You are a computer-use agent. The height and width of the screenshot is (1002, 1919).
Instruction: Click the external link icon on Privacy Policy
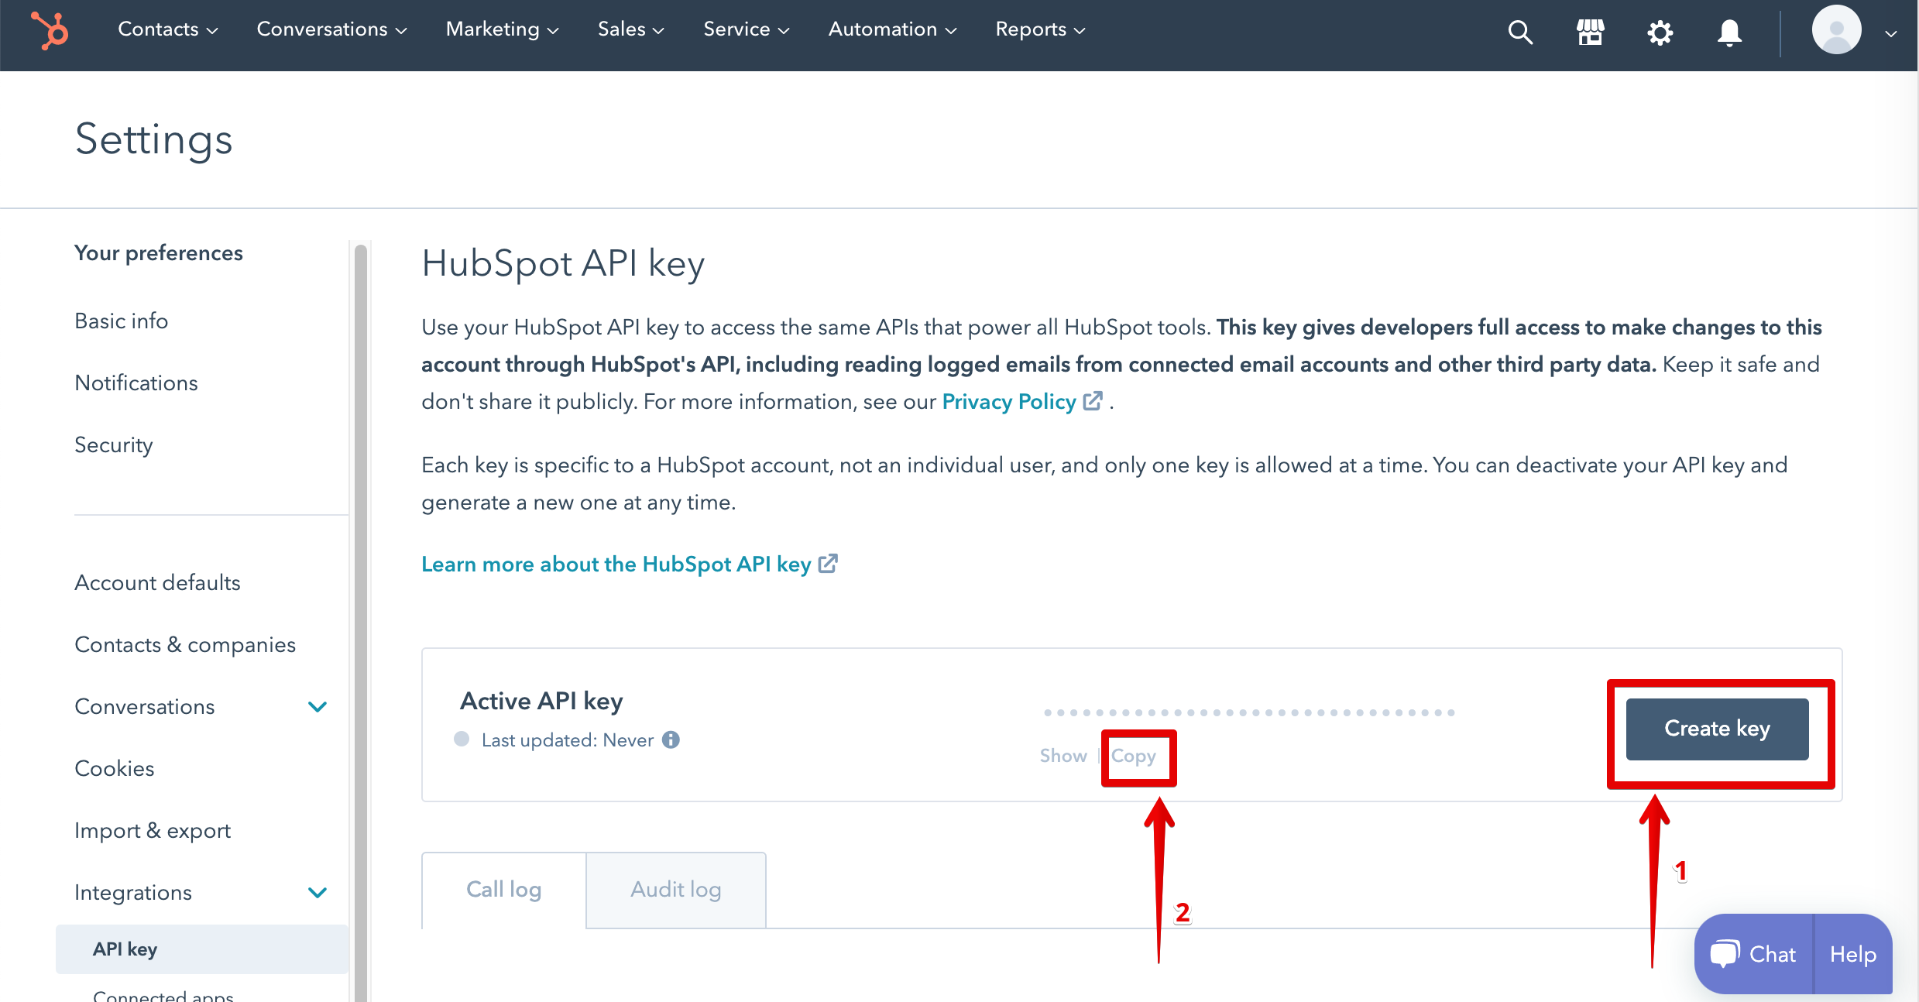coord(1093,400)
